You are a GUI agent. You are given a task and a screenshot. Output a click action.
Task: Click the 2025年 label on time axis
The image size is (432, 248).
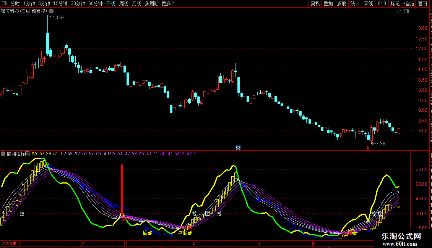9,243
